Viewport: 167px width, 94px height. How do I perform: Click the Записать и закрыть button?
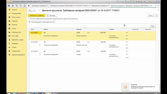click(37, 15)
